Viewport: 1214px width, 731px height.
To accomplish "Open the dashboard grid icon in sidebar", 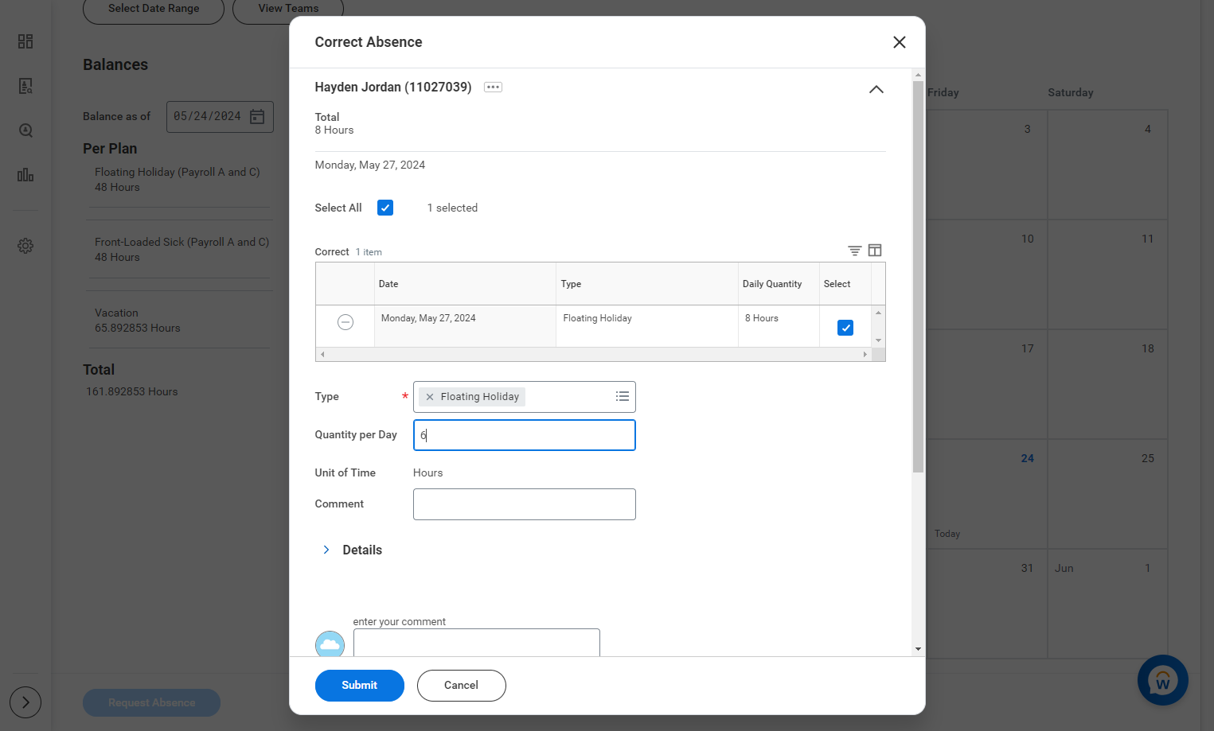I will [x=25, y=41].
